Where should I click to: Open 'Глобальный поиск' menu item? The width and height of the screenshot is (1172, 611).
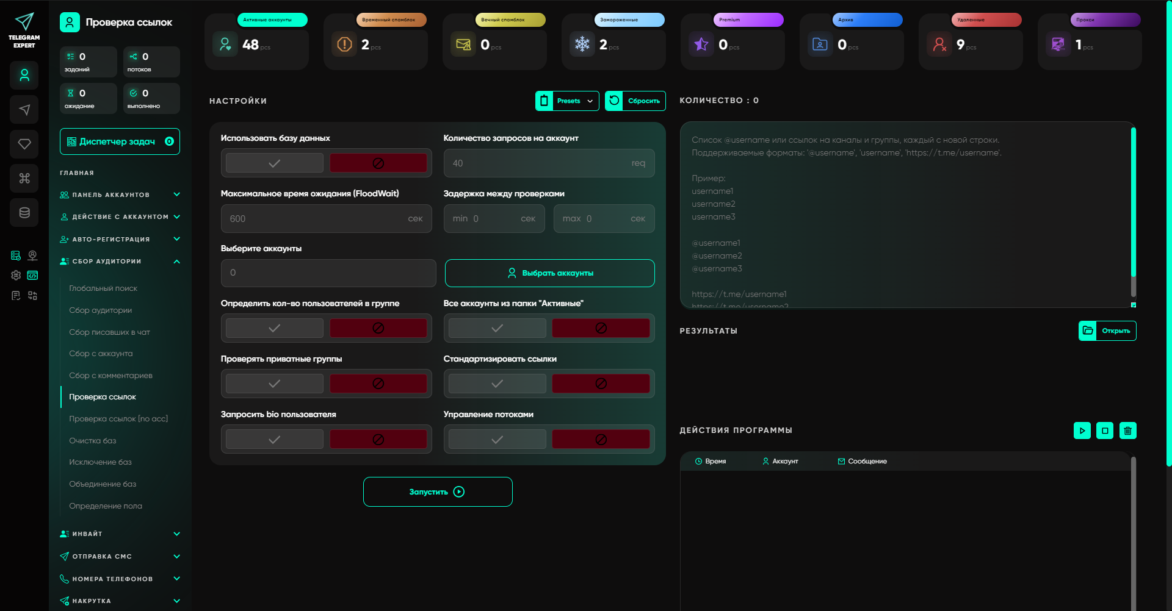point(103,288)
